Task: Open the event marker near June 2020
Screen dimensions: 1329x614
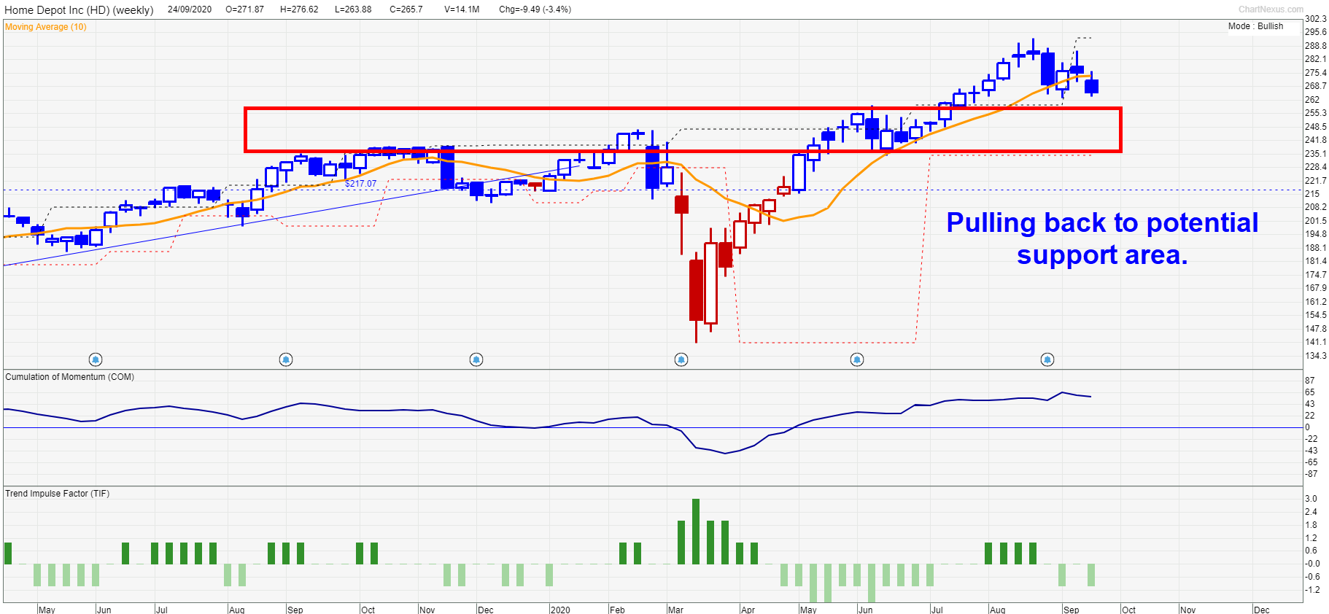Action: 857,360
